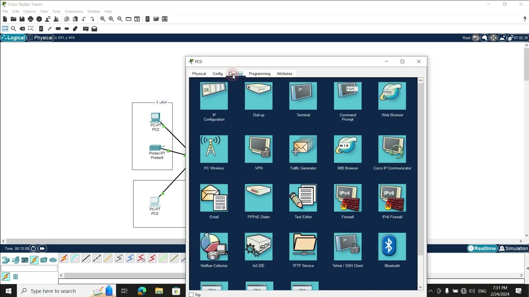Open the File menu
Viewport: 529px width, 297px height.
pyautogui.click(x=5, y=11)
